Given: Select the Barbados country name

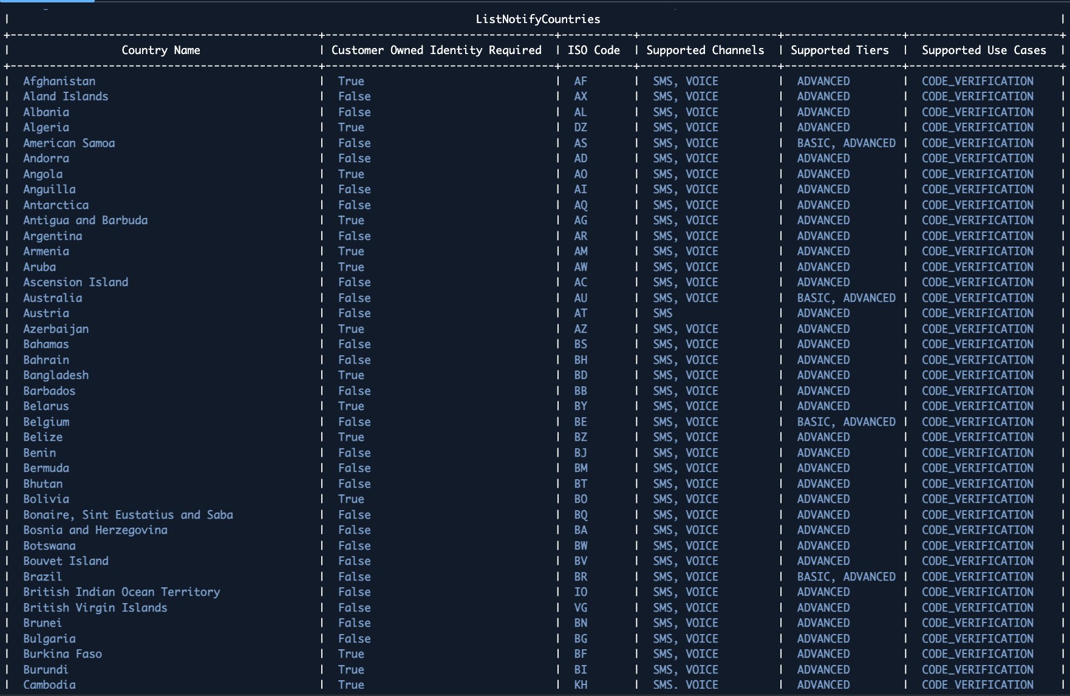Looking at the screenshot, I should click(49, 391).
